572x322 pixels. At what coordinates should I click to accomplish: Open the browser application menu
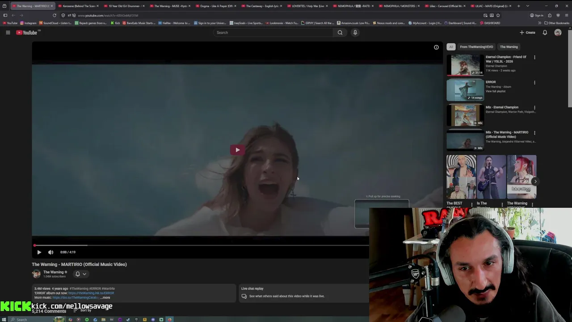(x=567, y=15)
